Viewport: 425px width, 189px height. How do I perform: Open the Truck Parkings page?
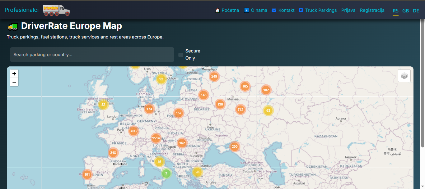(318, 10)
